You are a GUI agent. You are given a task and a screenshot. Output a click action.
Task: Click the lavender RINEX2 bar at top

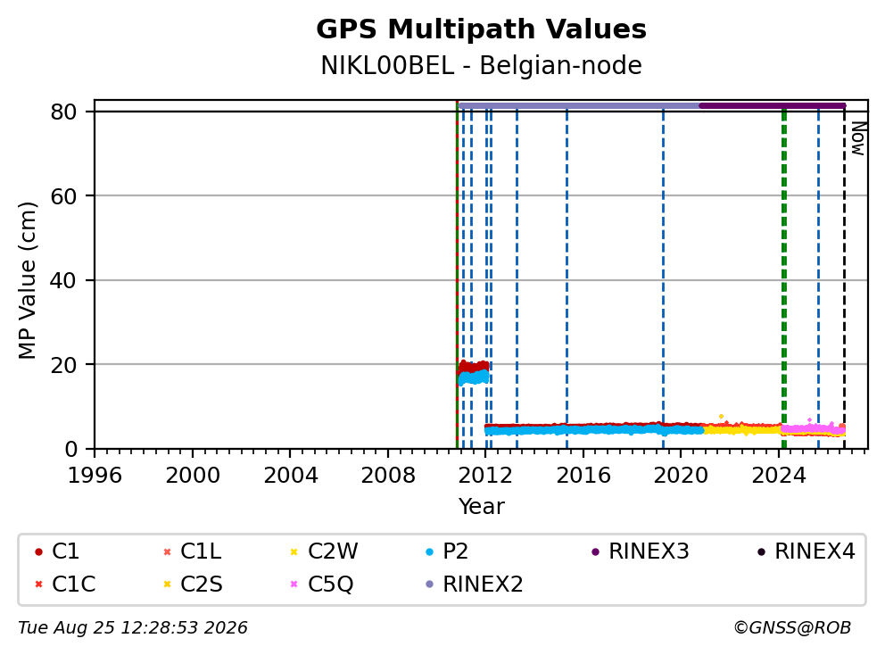(x=579, y=105)
